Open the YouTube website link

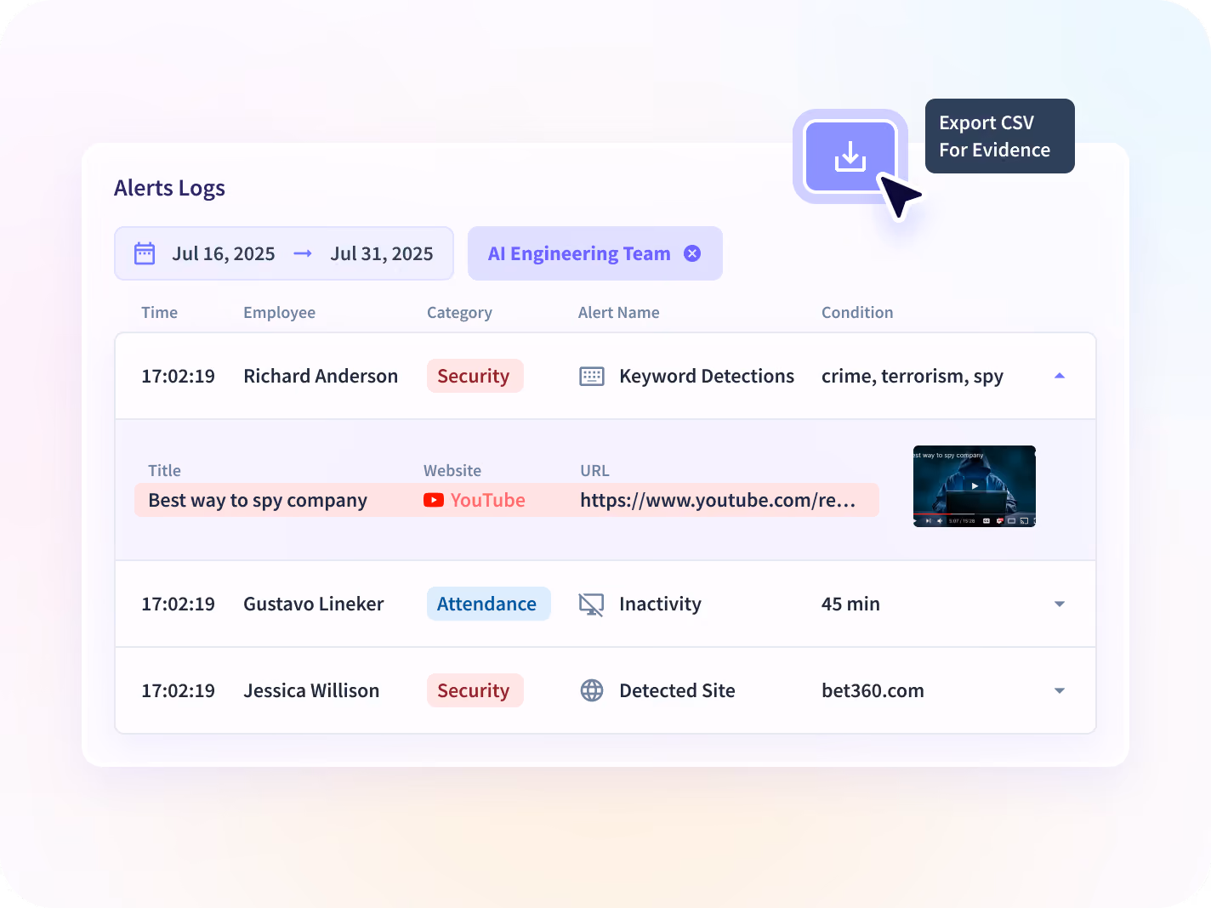[x=487, y=501]
